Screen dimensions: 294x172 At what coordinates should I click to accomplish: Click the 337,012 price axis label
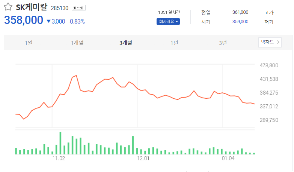click(269, 106)
